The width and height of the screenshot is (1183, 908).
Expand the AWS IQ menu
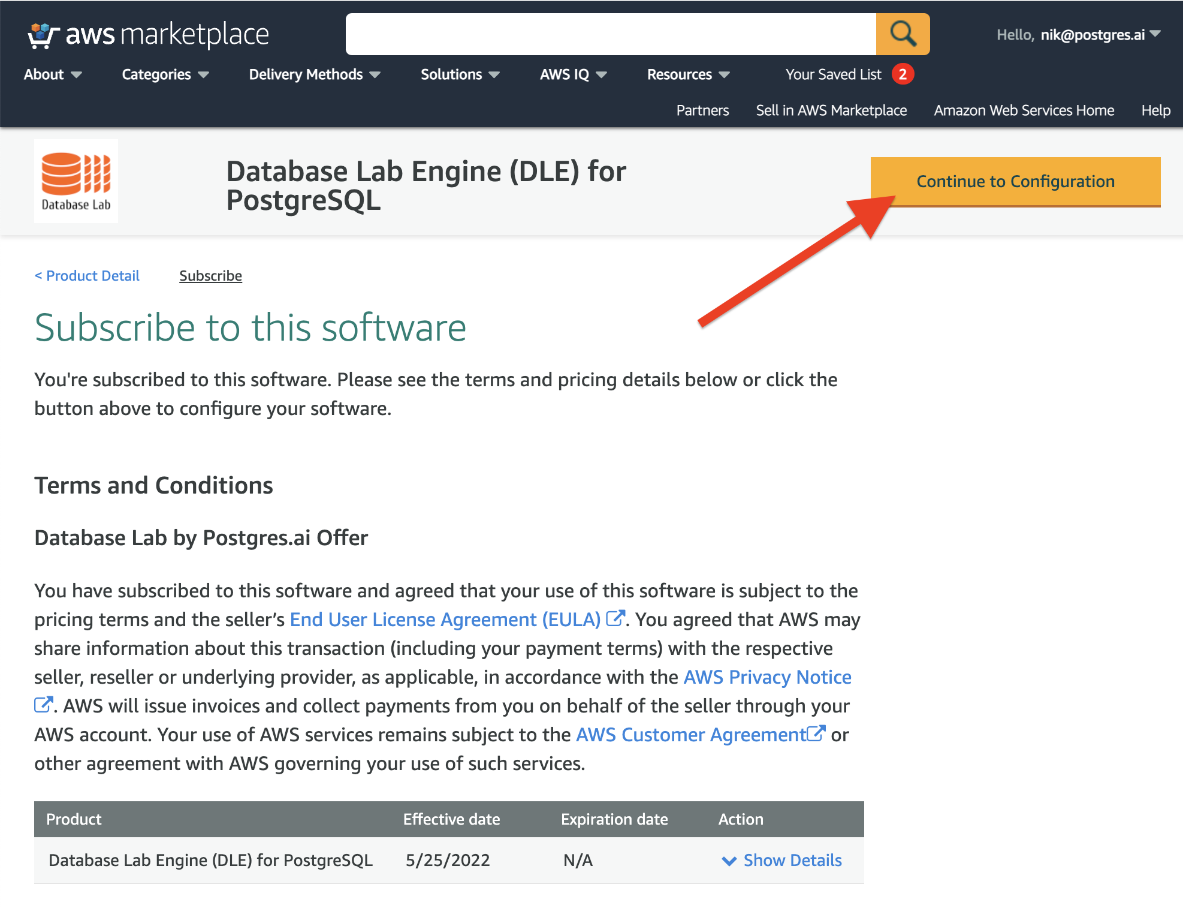pyautogui.click(x=574, y=74)
